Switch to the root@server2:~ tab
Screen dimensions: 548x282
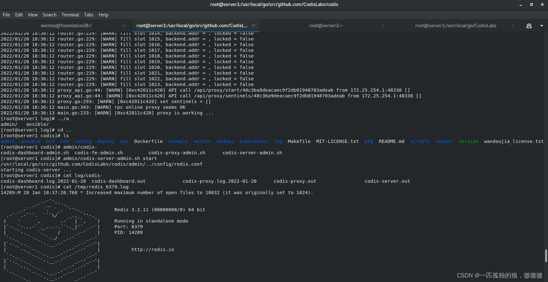(326, 26)
